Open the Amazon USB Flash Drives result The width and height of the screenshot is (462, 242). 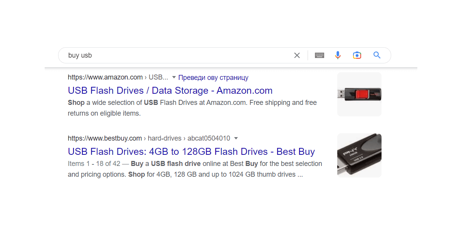[x=170, y=90]
